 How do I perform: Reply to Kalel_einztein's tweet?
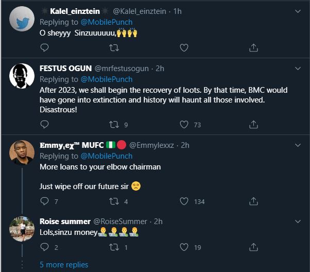44,47
